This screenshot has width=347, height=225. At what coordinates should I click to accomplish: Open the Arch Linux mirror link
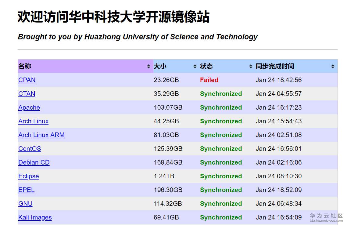pos(34,121)
